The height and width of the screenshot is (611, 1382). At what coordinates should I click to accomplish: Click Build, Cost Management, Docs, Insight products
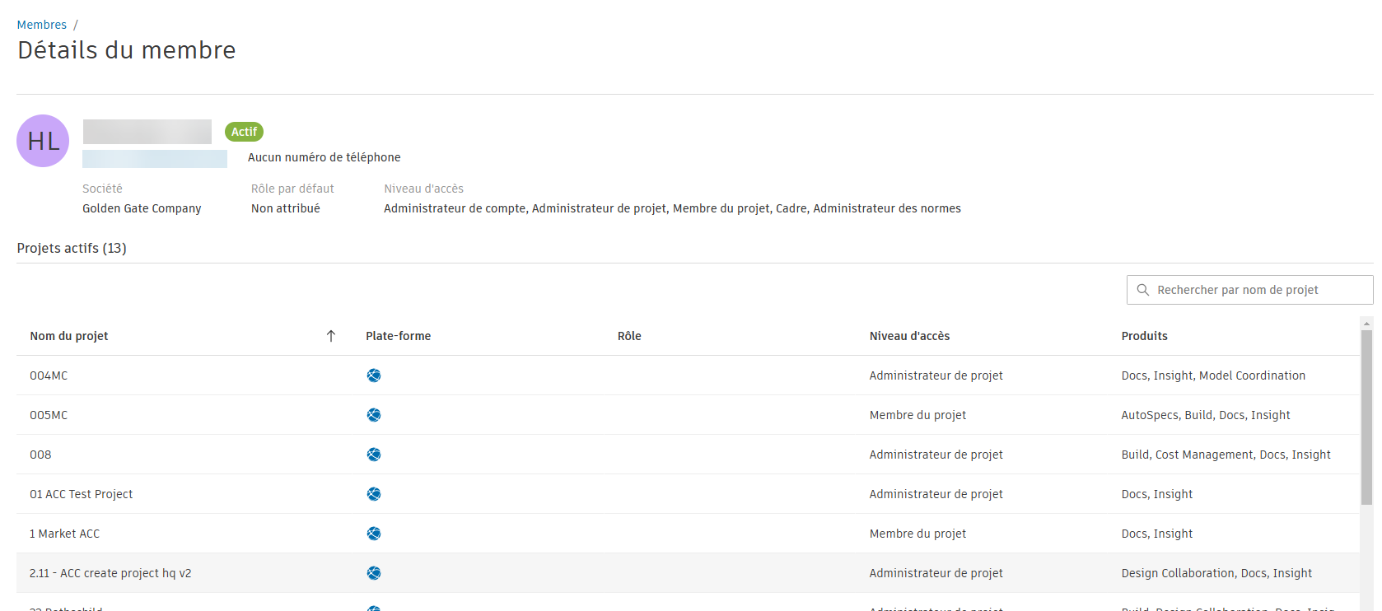pos(1226,455)
